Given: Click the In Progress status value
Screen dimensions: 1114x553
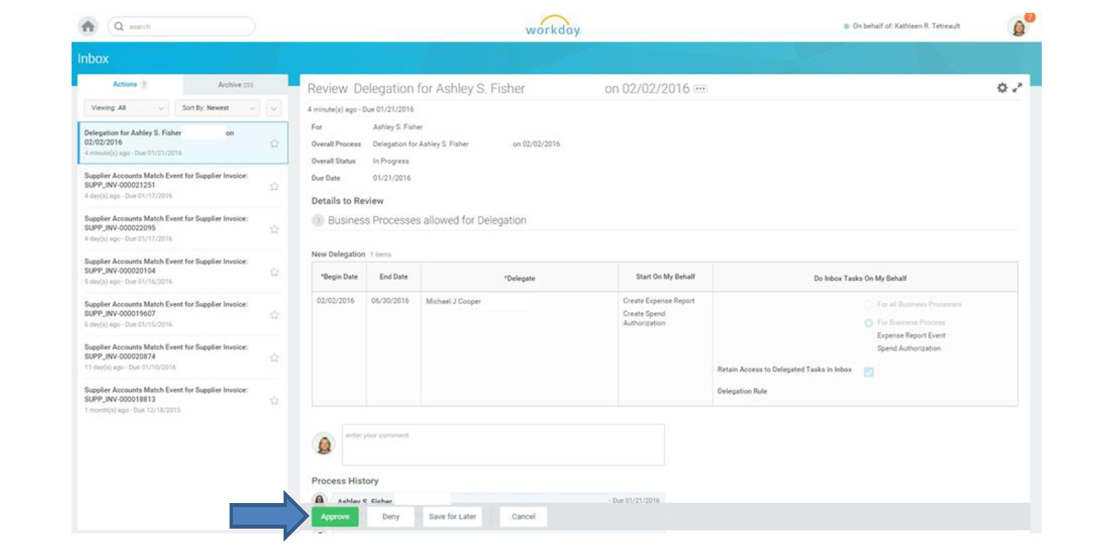Looking at the screenshot, I should (x=391, y=161).
